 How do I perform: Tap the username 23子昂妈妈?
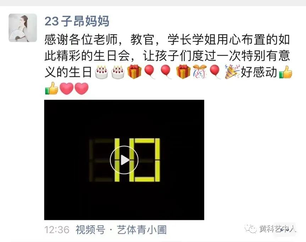(x=77, y=21)
